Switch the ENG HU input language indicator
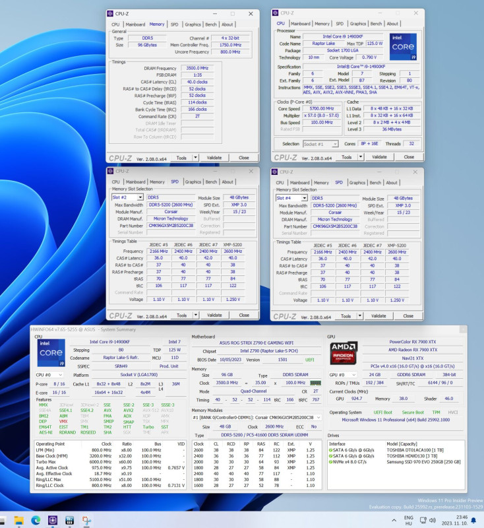This screenshot has height=528, width=484. pyautogui.click(x=408, y=520)
